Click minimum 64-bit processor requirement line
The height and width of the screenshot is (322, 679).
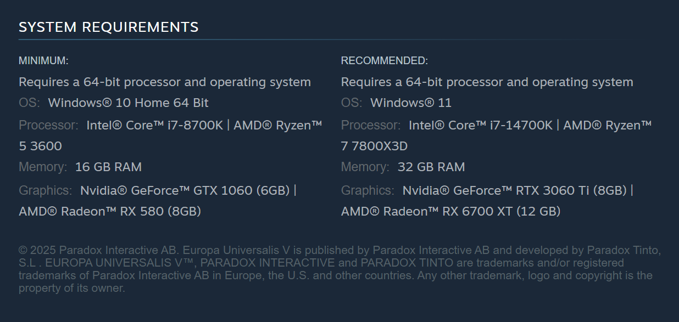tap(165, 82)
